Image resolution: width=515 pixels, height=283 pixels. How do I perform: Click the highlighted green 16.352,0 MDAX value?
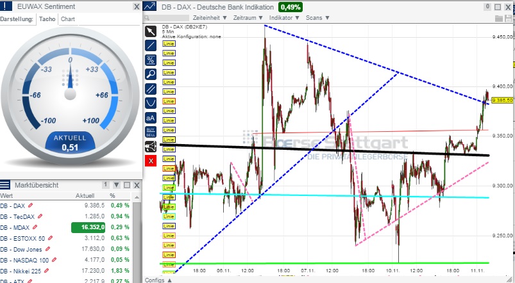coord(88,227)
